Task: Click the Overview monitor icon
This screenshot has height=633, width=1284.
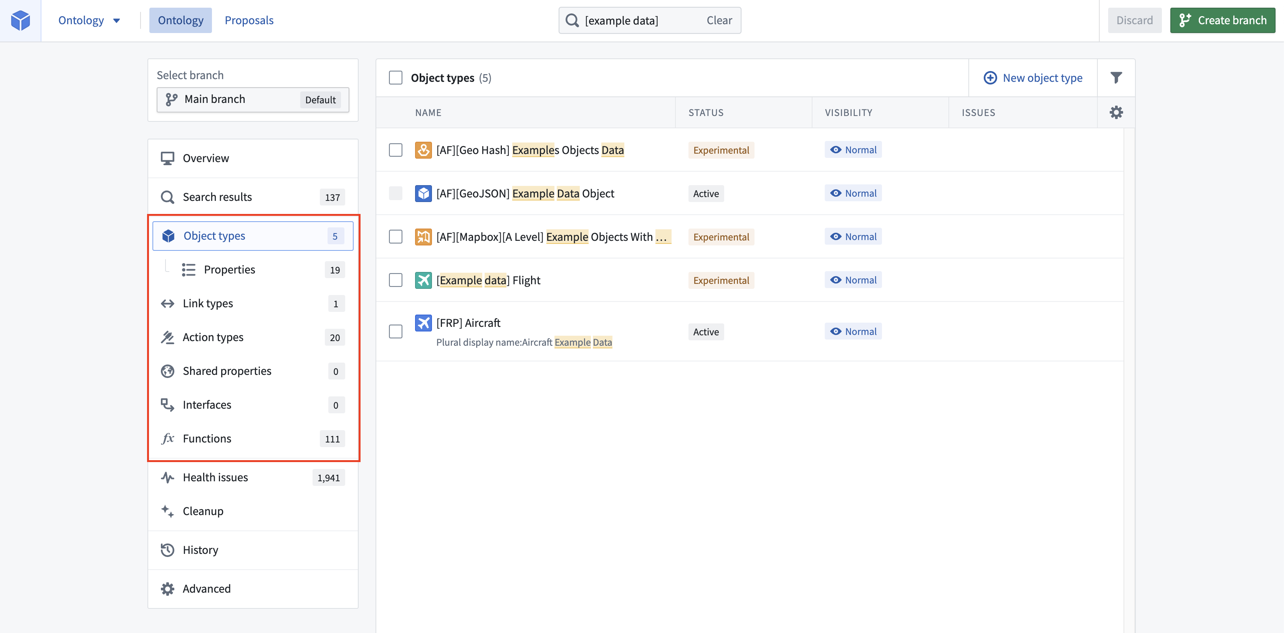Action: click(167, 159)
